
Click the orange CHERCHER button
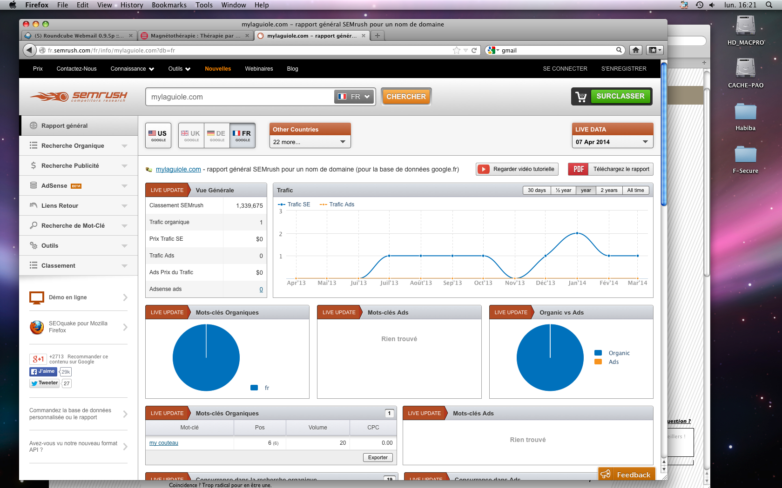[x=406, y=97]
